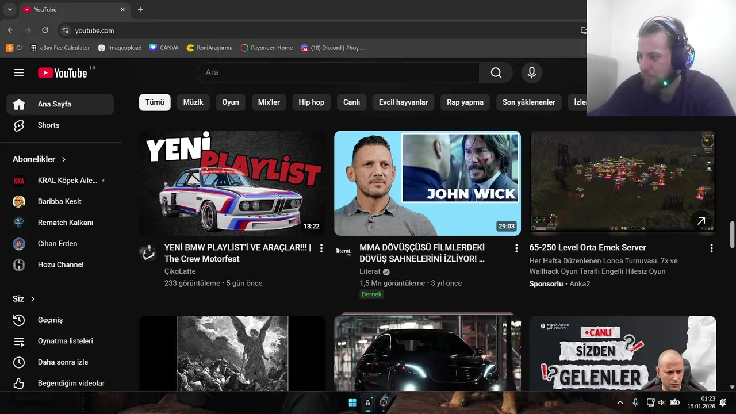This screenshot has width=736, height=414.
Task: Expand the Abonelikler section
Action: pos(40,159)
